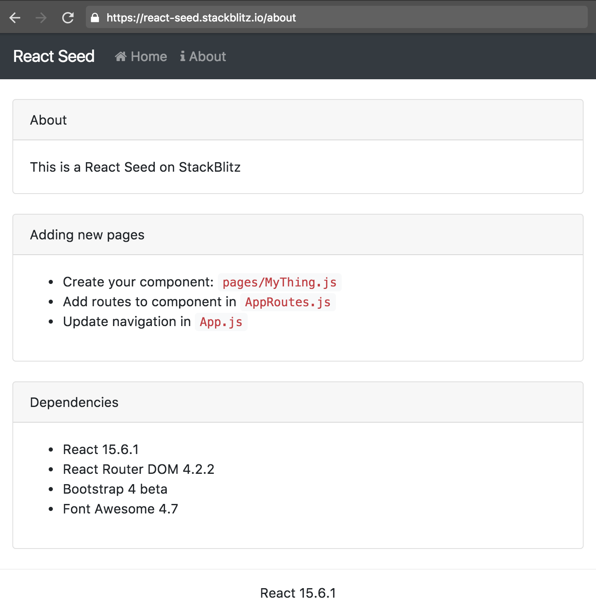Image resolution: width=596 pixels, height=615 pixels.
Task: Click the info icon beside About
Action: 182,57
